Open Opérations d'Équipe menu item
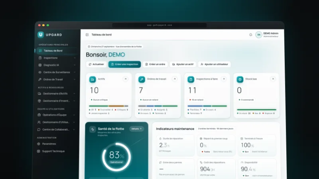The width and height of the screenshot is (319, 179). 56,115
